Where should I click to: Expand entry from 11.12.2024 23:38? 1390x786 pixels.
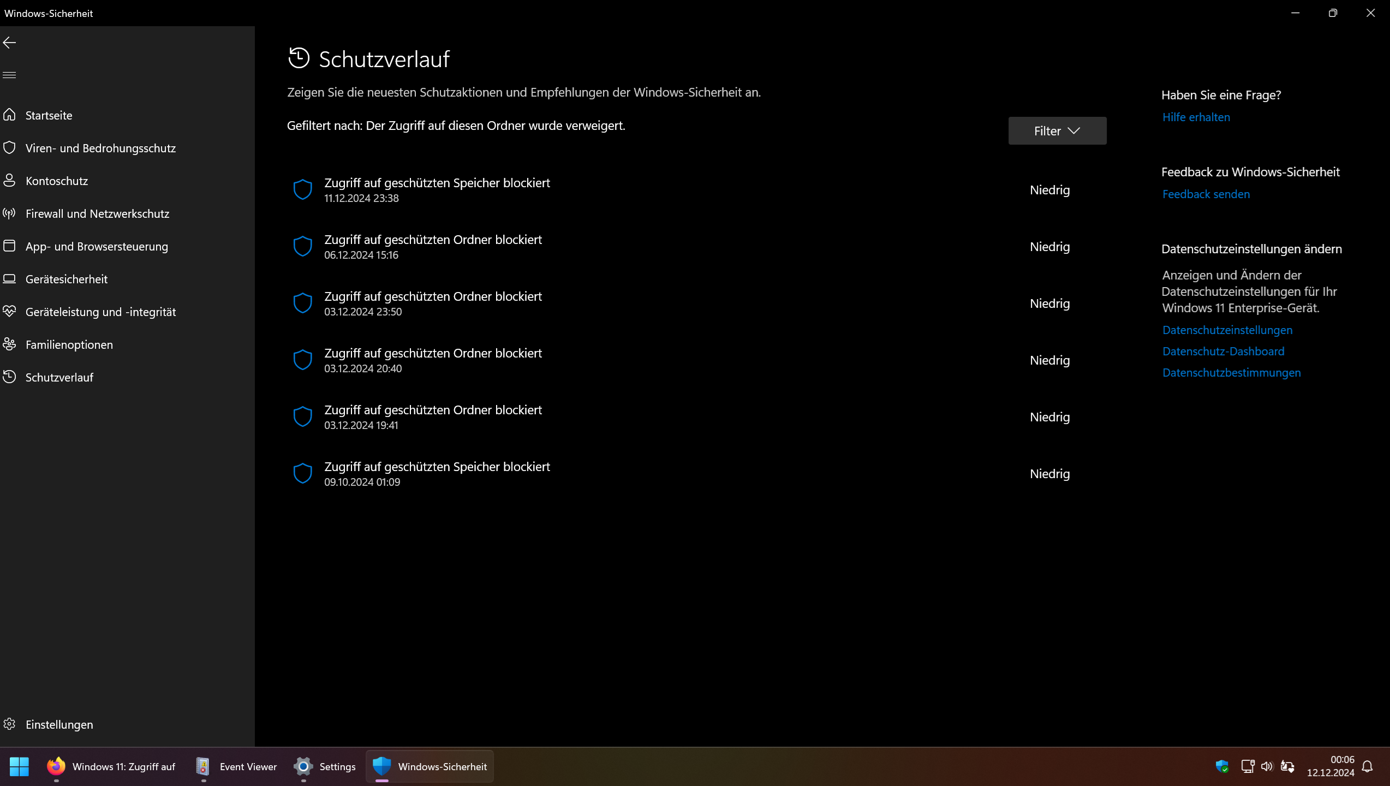tap(437, 189)
